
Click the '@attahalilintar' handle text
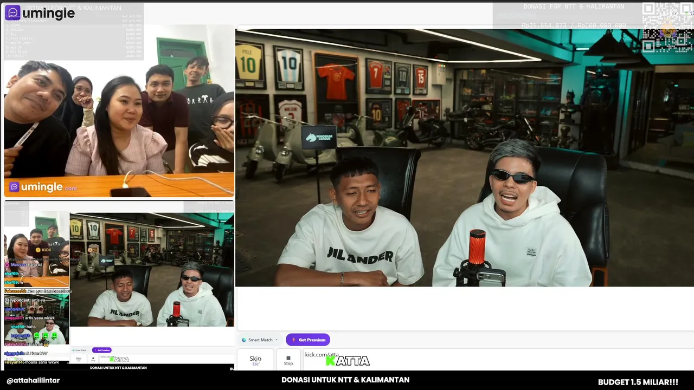click(x=33, y=381)
